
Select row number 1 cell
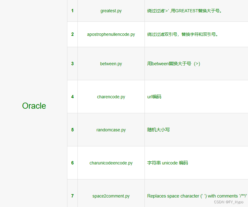click(x=73, y=11)
